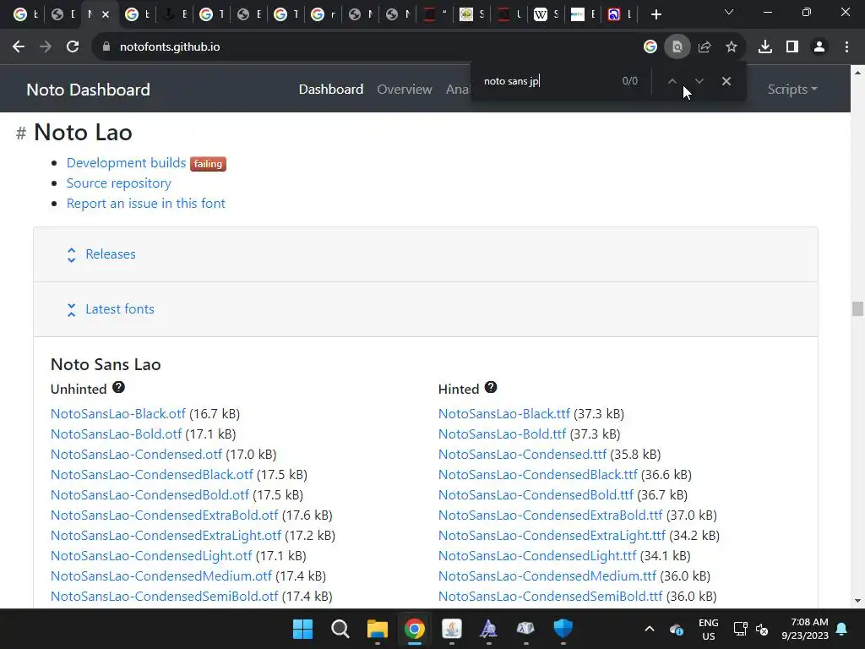Download NotoSansLao-CondensedBold.ttf
Viewport: 865px width, 649px height.
coord(536,495)
